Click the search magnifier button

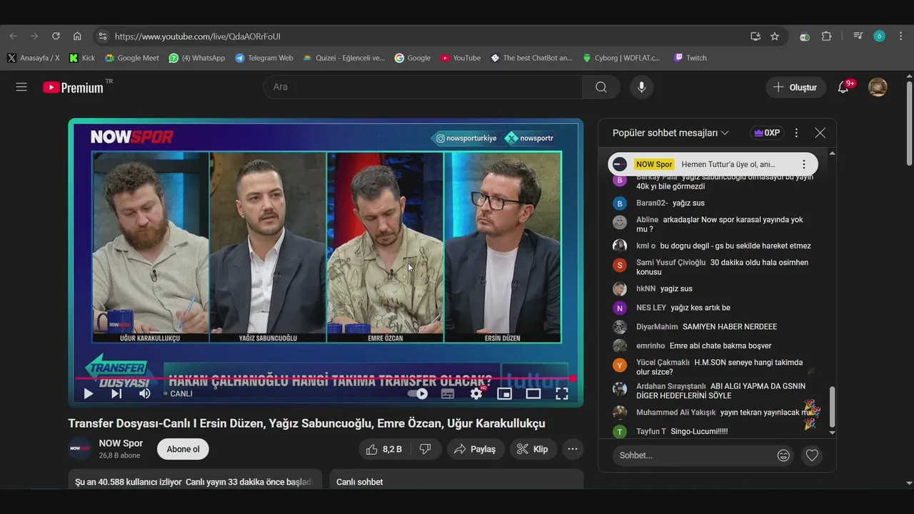point(601,87)
